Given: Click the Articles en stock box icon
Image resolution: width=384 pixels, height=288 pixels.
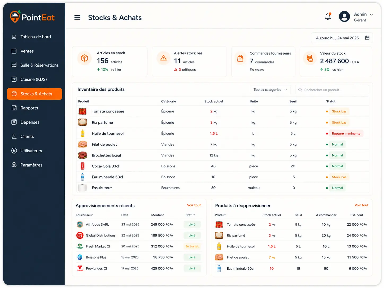Looking at the screenshot, I should click(84, 58).
